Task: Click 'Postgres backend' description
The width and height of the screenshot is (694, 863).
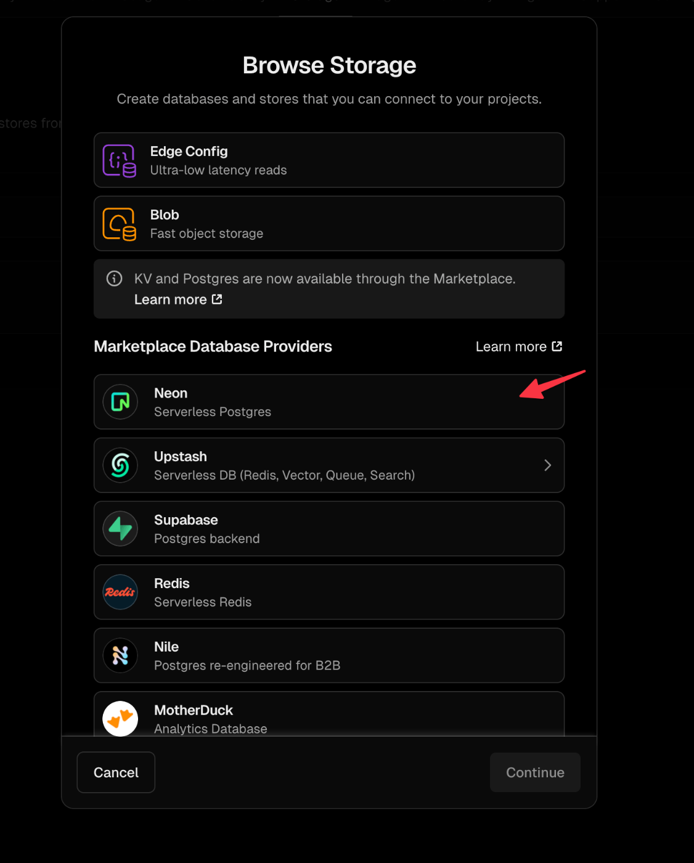Action: pos(207,539)
